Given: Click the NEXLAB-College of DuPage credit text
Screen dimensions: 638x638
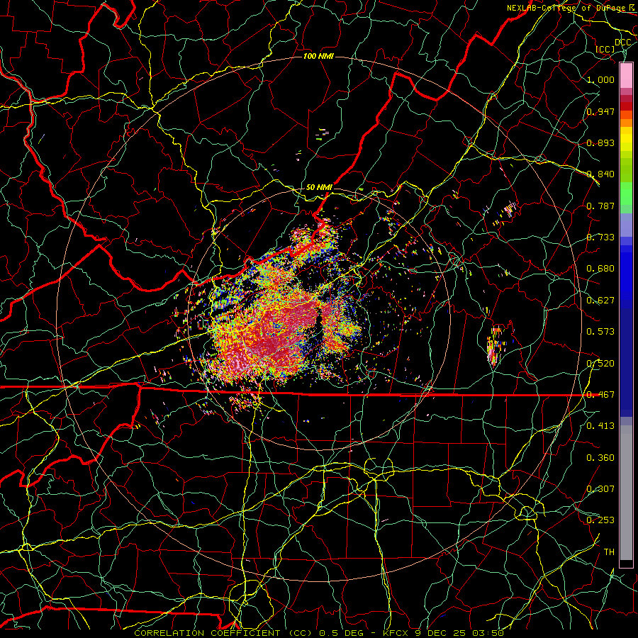Looking at the screenshot, I should tap(568, 8).
